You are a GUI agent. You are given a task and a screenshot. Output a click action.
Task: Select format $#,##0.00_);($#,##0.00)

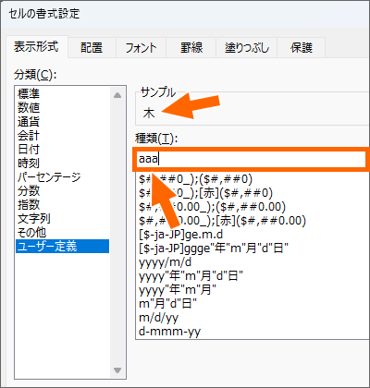(253, 207)
